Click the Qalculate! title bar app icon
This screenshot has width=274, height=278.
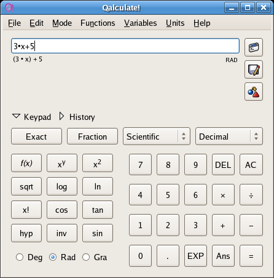[9, 8]
